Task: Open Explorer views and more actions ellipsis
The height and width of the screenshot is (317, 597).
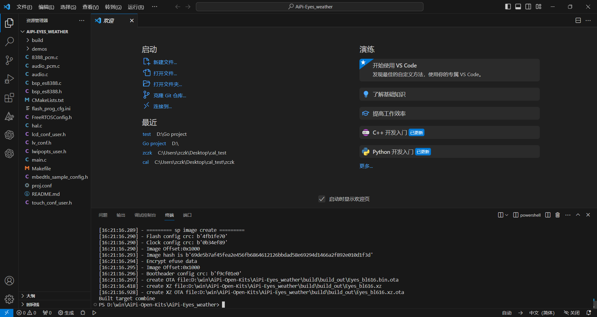Action: click(x=82, y=21)
